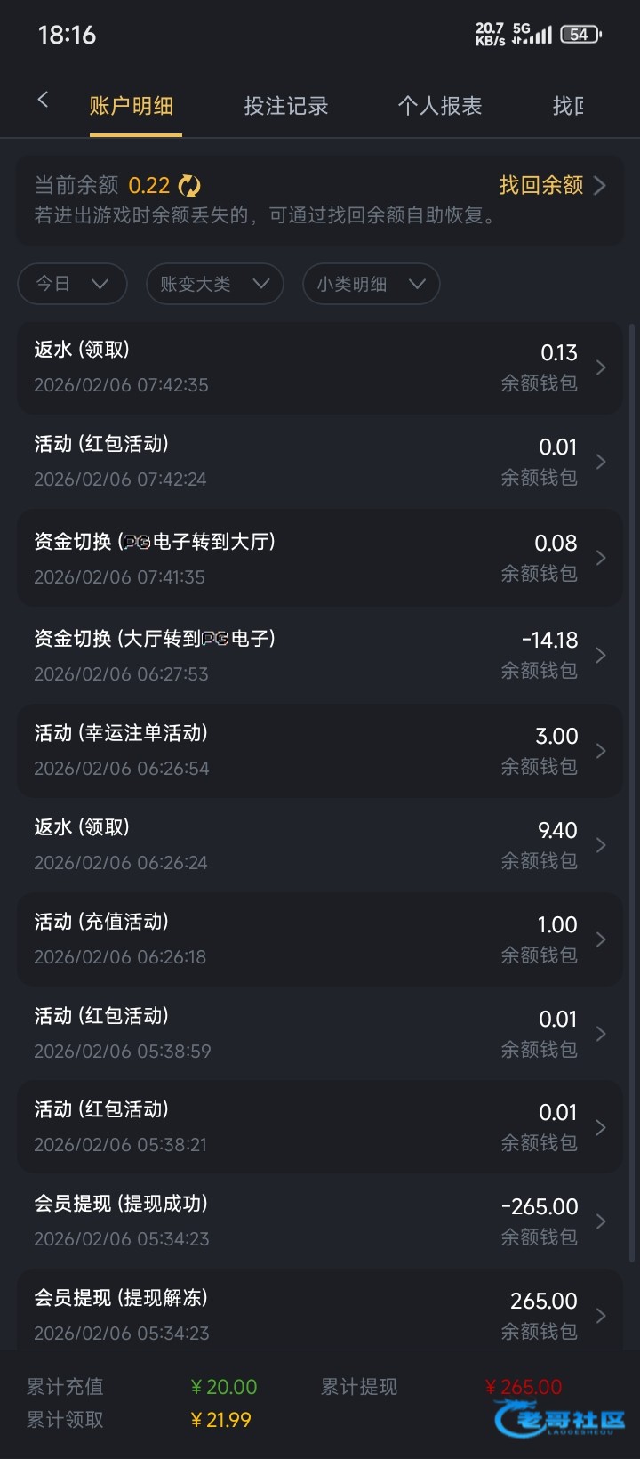
Task: Click the vertical scrollbar on right edge
Action: [632, 623]
